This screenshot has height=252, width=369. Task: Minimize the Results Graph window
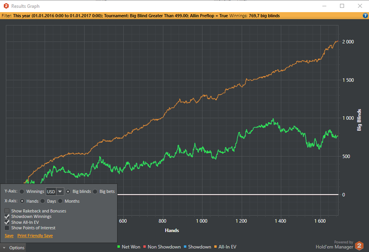tap(324, 6)
